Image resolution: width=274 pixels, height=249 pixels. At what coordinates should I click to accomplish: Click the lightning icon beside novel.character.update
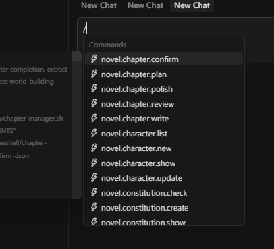[x=94, y=178]
